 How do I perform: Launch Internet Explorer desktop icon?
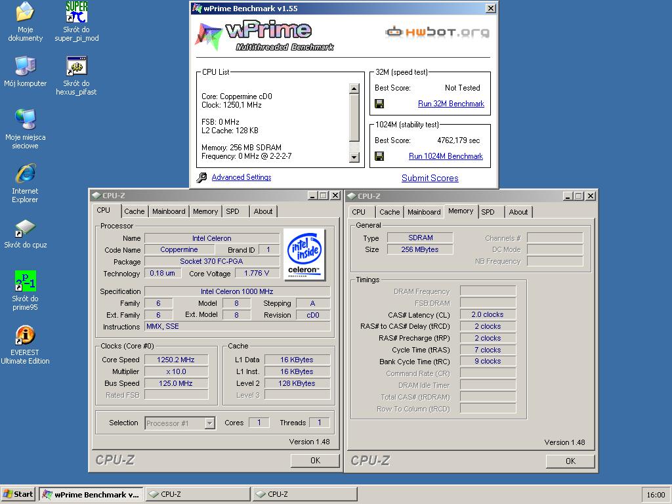tap(26, 183)
